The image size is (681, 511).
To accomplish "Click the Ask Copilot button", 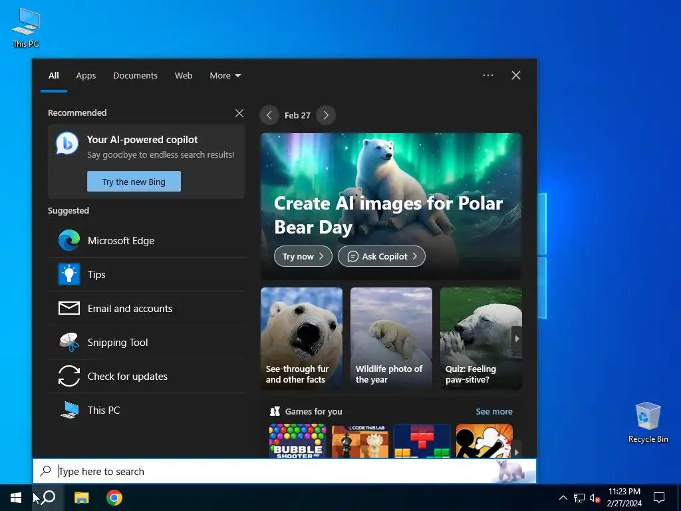I will pos(381,256).
